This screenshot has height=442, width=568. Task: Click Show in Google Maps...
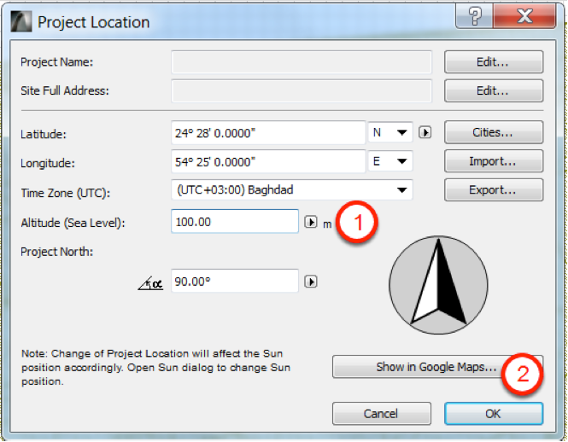tap(437, 367)
